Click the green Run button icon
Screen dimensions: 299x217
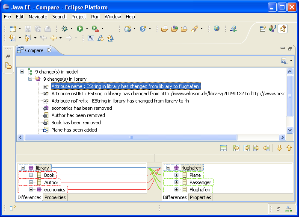pos(80,29)
